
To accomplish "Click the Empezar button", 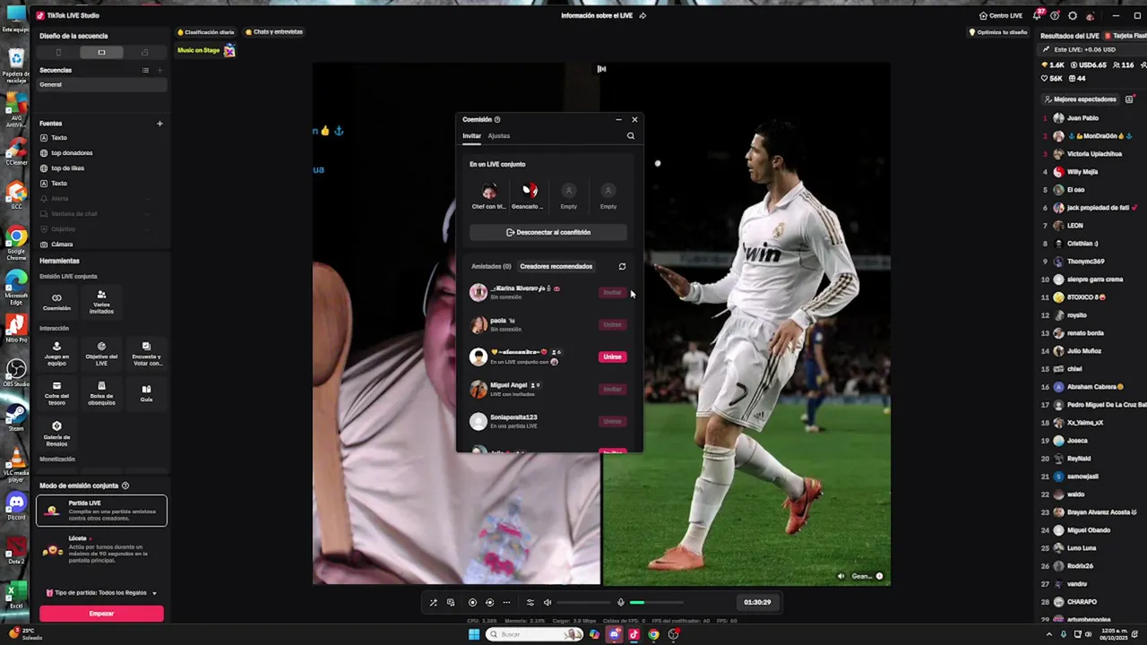I will coord(101,614).
